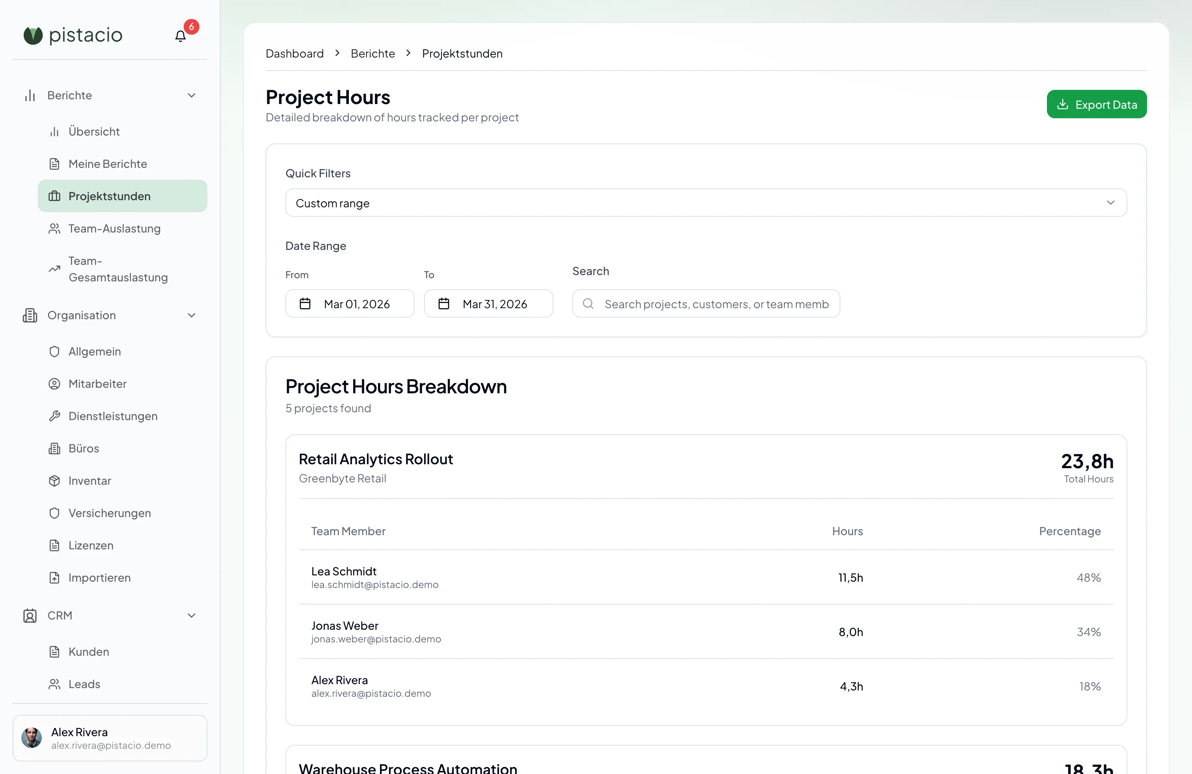Screen dimensions: 1192x774
Task: Open the Leads page
Action: point(122,684)
